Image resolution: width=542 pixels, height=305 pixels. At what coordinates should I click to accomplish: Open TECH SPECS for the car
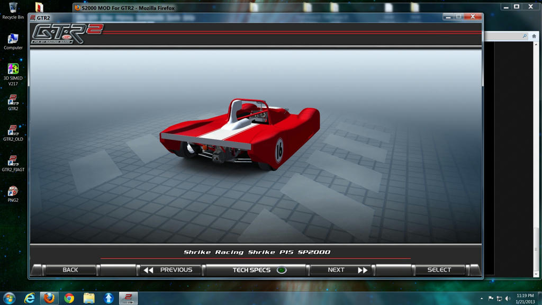pyautogui.click(x=256, y=270)
